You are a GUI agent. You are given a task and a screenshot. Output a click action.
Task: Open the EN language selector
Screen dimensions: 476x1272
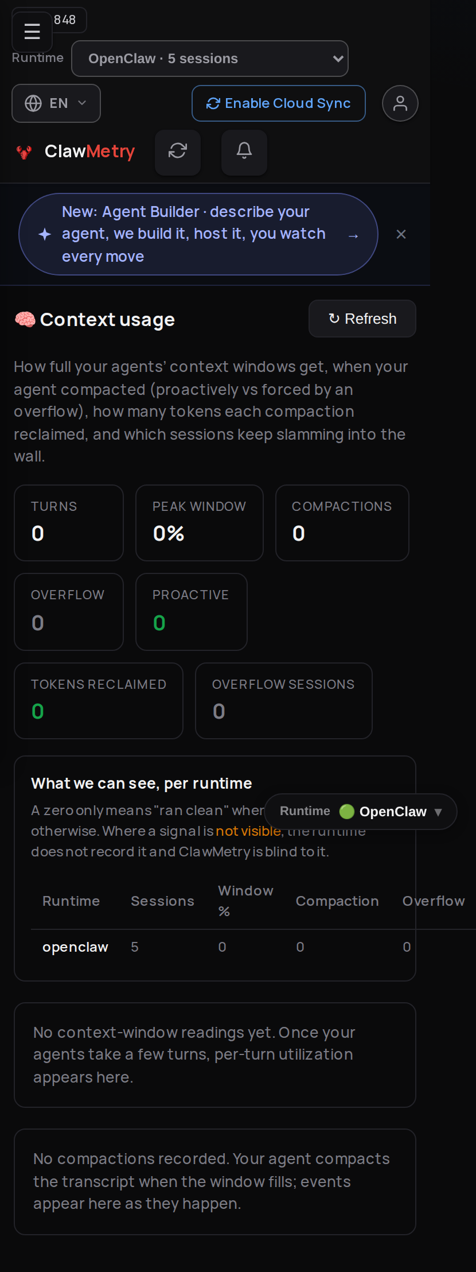coord(56,103)
